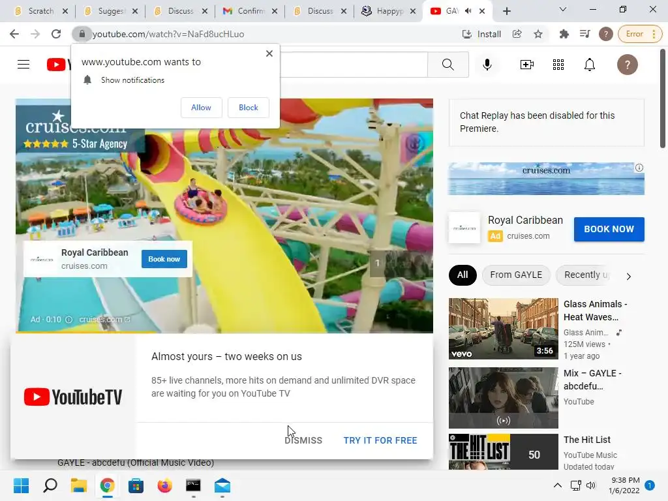Open Microsoft Store from taskbar

(136, 485)
